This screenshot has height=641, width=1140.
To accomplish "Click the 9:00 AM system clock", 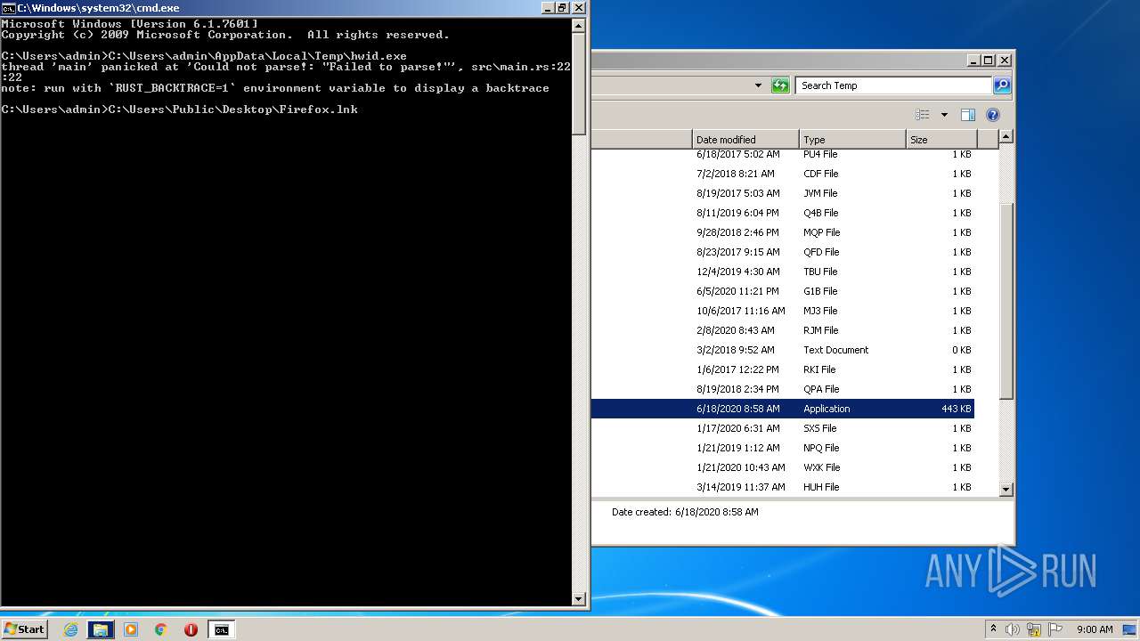I will 1095,629.
